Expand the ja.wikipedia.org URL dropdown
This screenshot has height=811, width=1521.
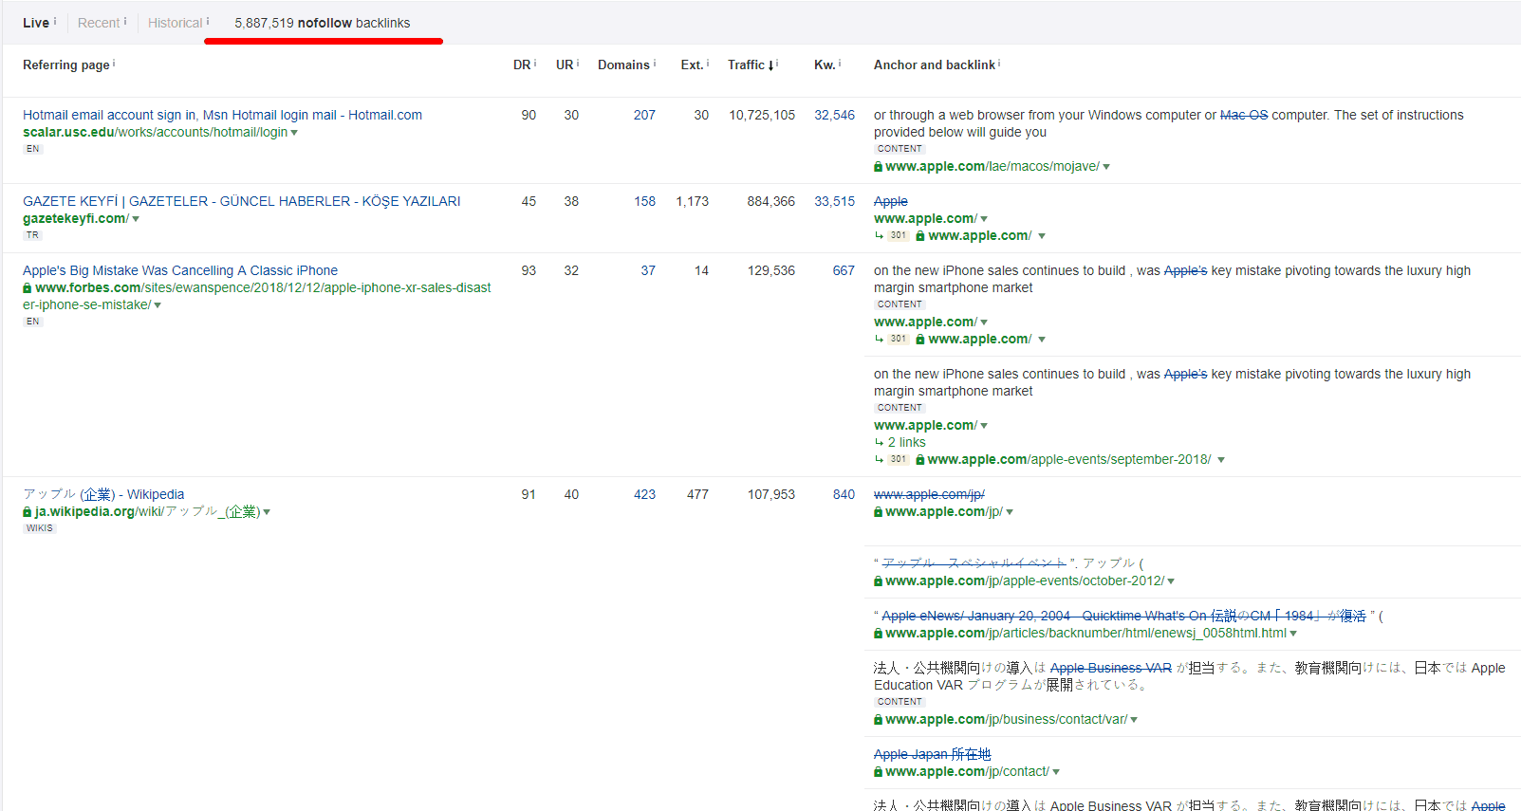[267, 512]
